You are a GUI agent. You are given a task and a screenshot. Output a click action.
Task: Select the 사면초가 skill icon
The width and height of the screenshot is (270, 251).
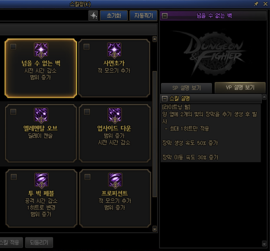click(114, 50)
